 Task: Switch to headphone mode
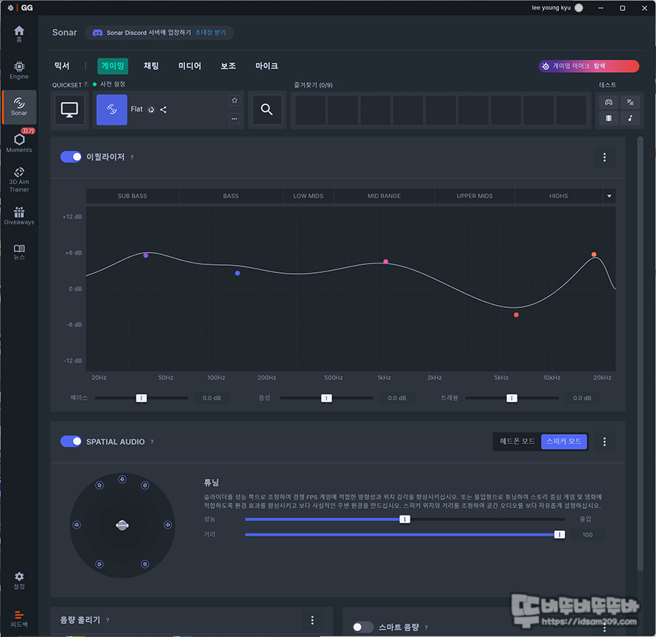[517, 441]
